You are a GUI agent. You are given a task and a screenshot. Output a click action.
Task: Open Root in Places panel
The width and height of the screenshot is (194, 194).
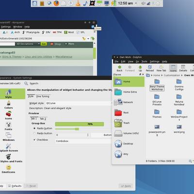[129, 113]
